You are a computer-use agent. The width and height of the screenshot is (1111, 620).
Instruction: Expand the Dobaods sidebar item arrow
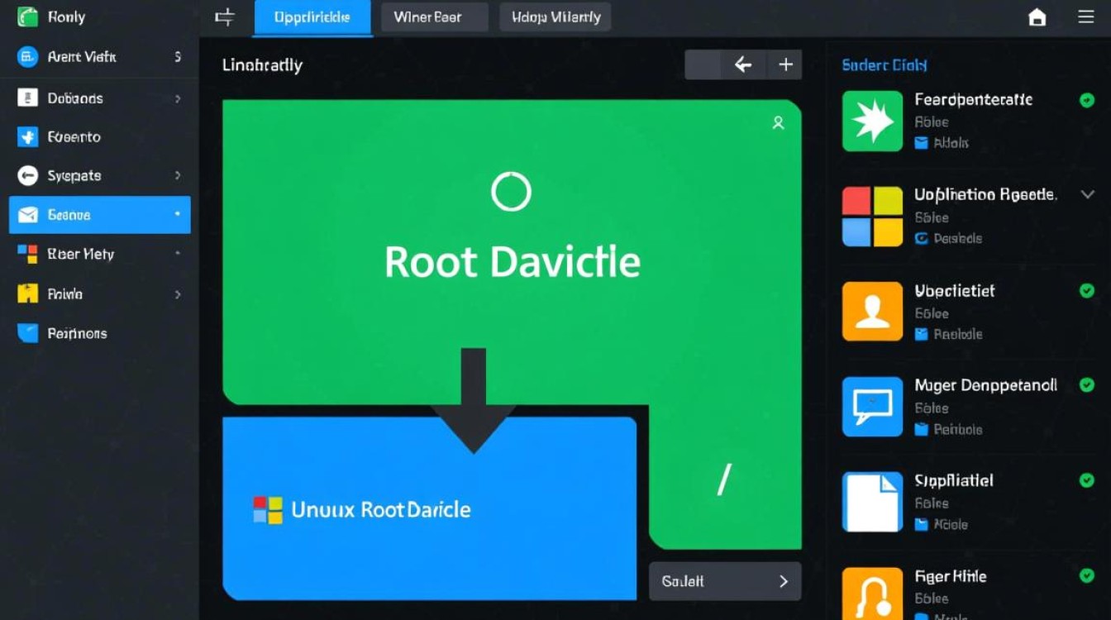(x=178, y=98)
